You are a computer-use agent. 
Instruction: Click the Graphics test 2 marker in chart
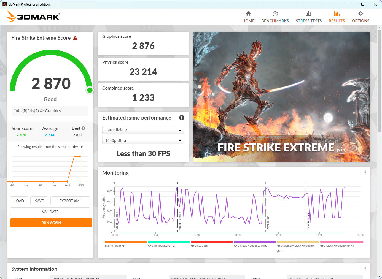180,221
